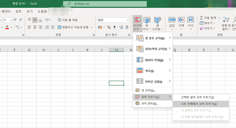
Task: Expand Merge & Center dropdown arrow
Action: pyautogui.click(x=92, y=27)
